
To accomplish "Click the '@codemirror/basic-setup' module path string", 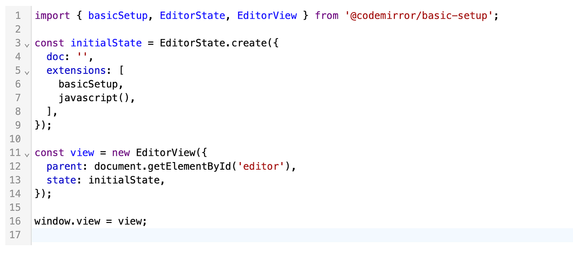I will click(419, 15).
